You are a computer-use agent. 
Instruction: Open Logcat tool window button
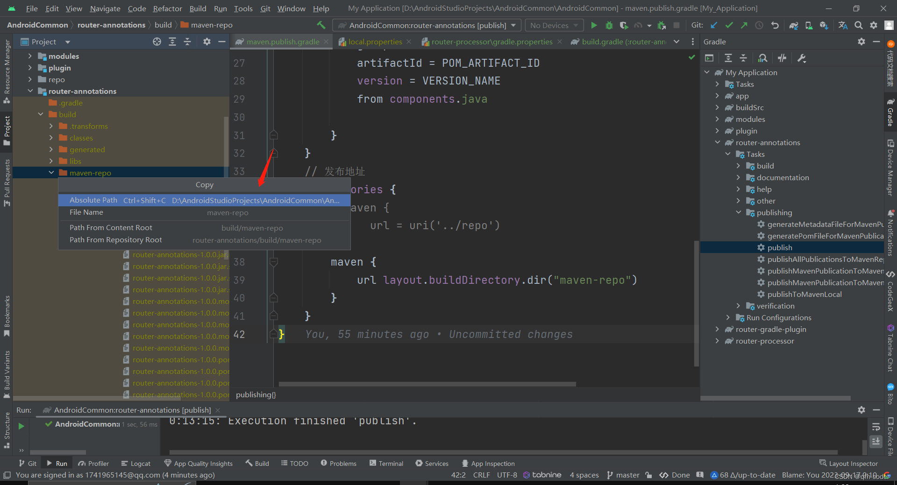coord(136,463)
